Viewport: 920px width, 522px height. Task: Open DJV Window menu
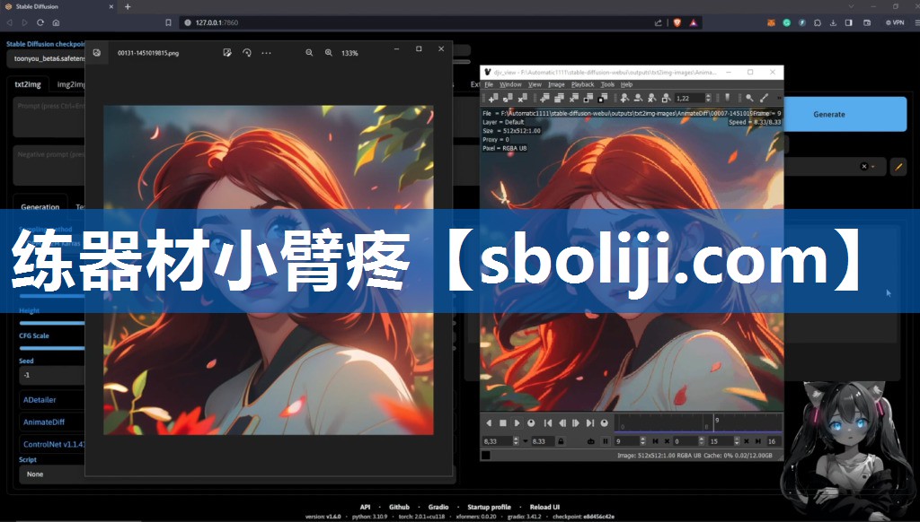[x=510, y=84]
